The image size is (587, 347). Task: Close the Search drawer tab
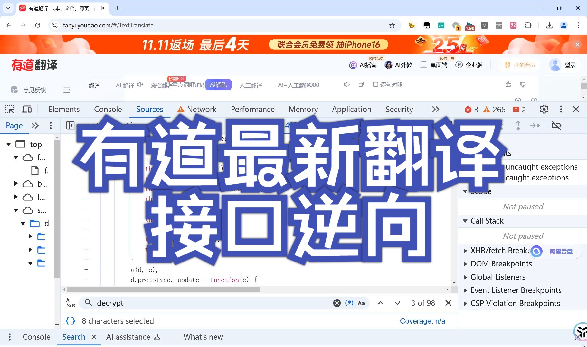pos(94,337)
